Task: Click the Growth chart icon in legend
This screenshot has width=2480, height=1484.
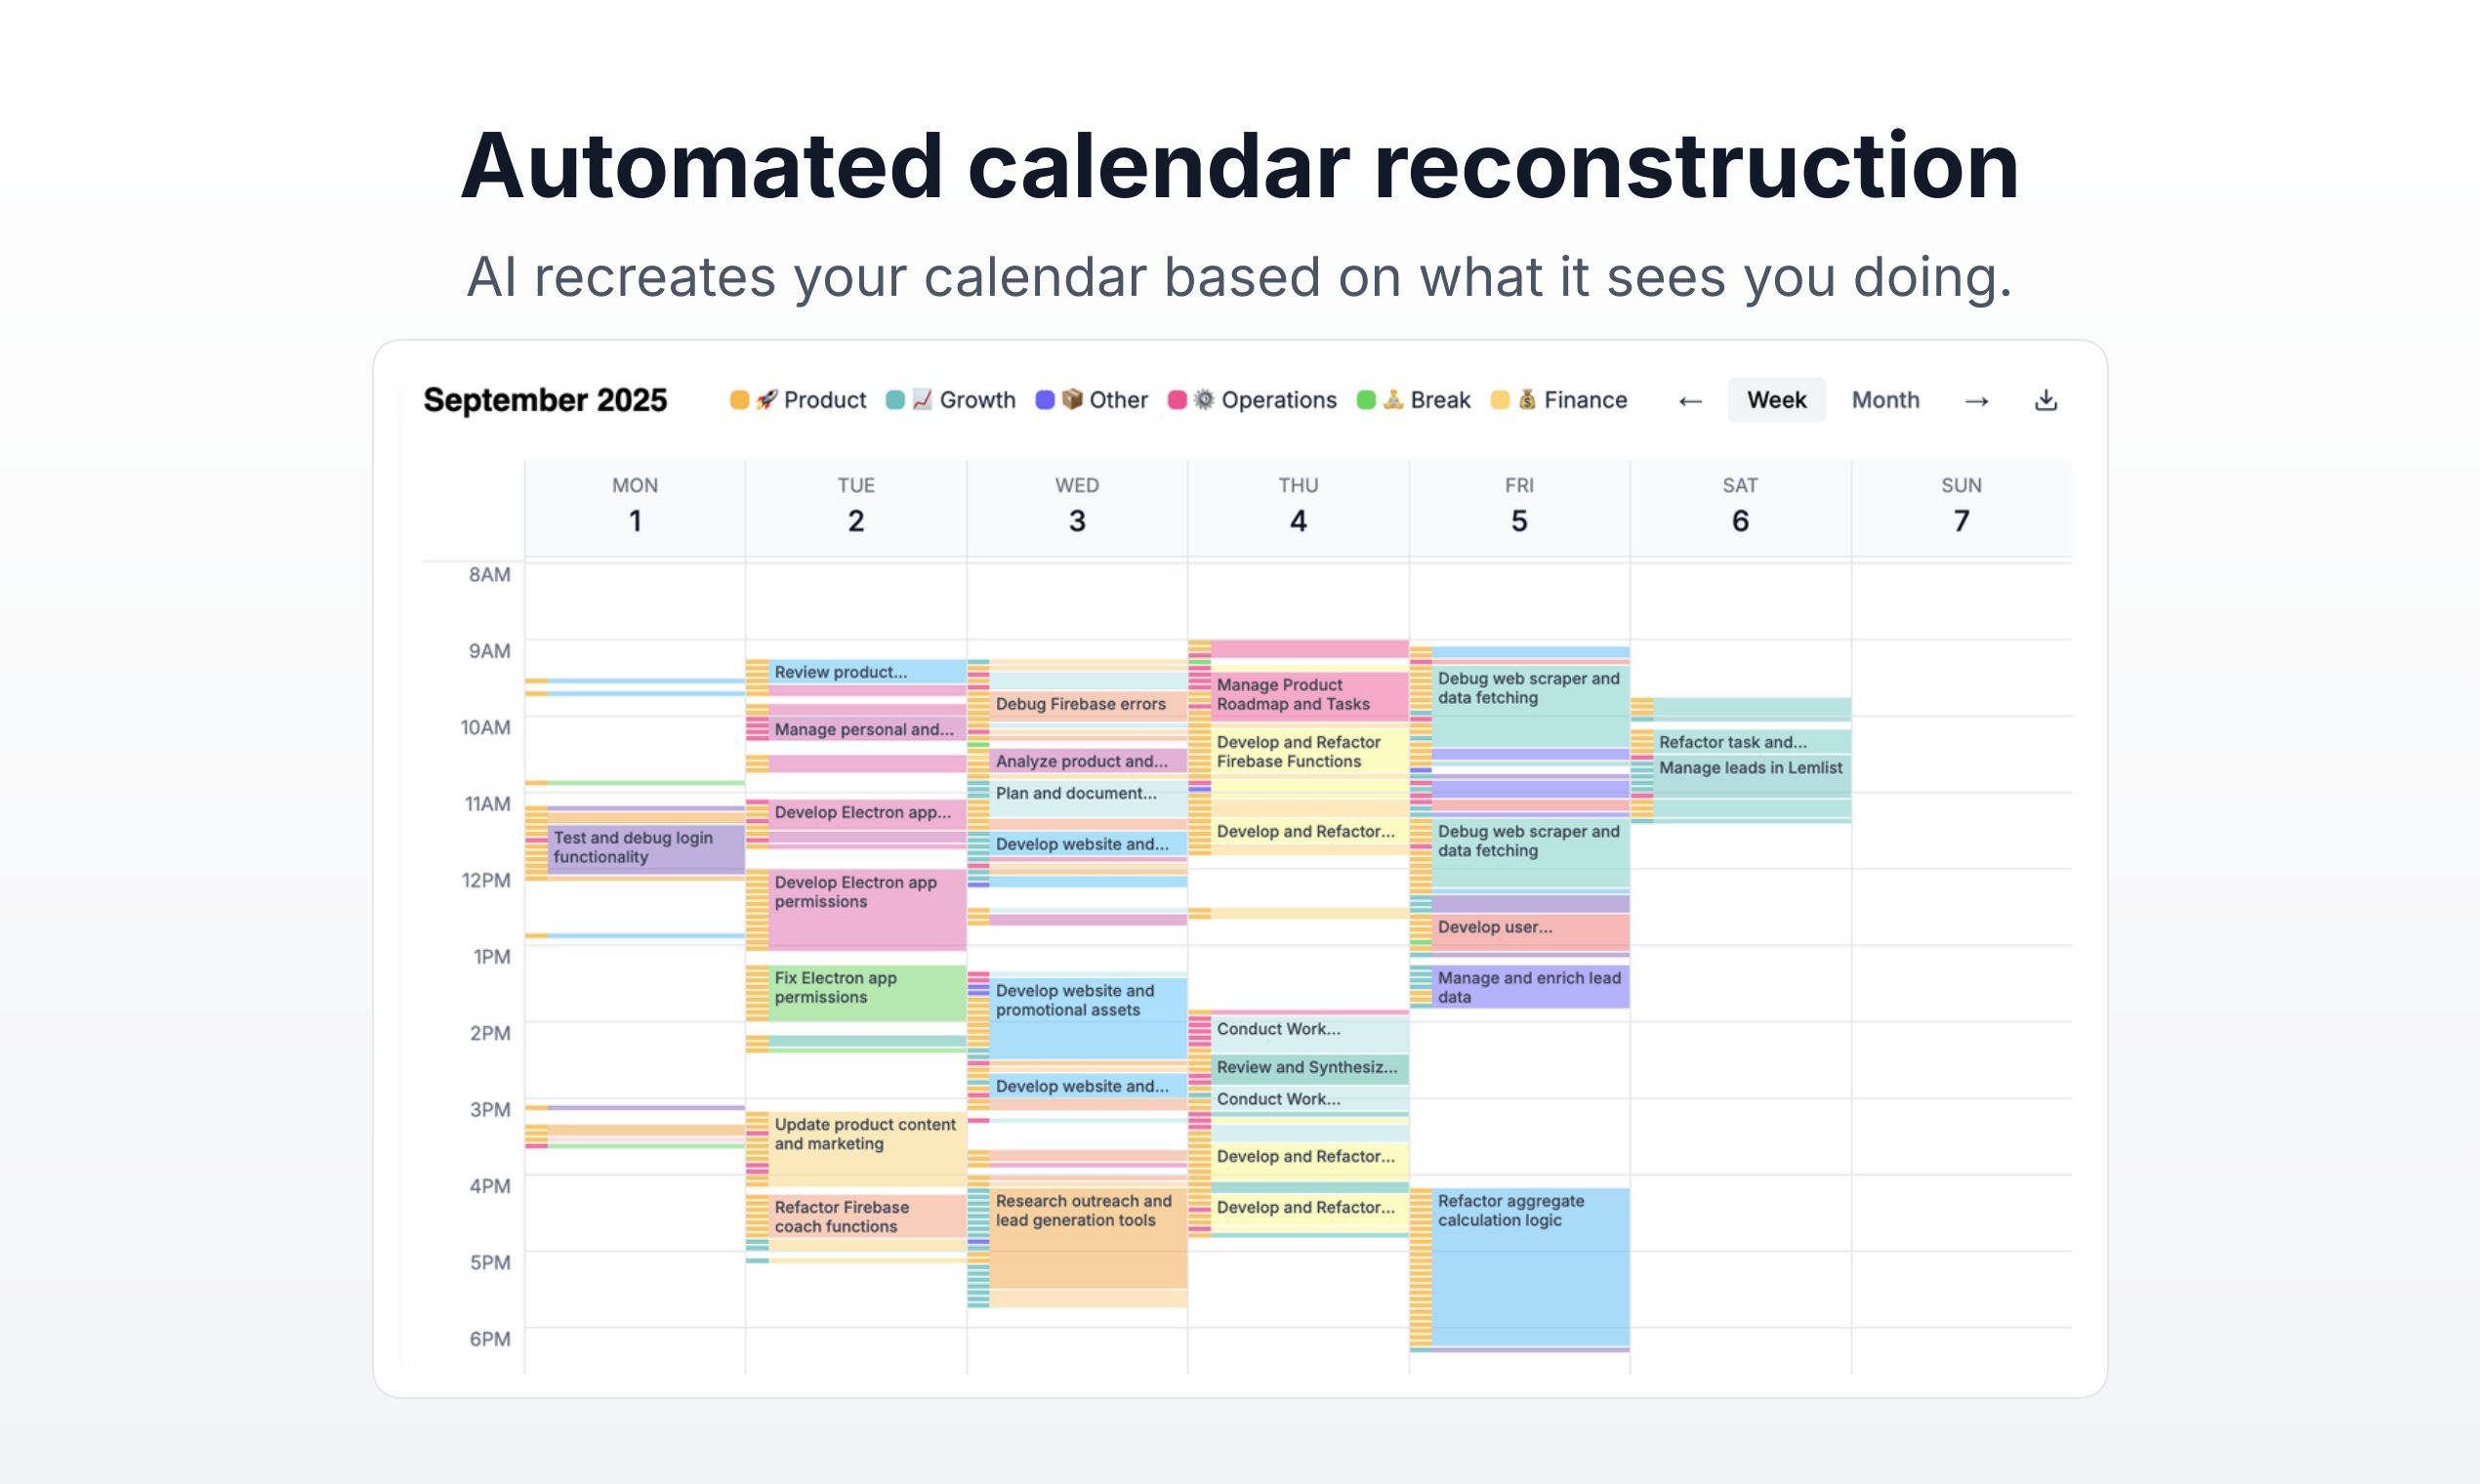Action: click(922, 400)
